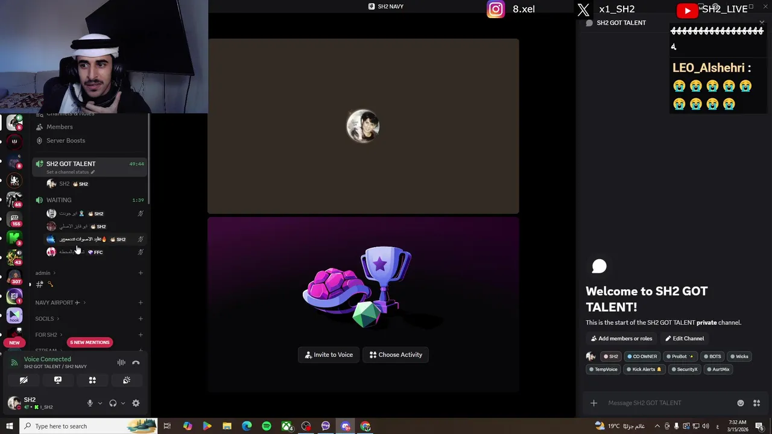Create a channel in the admin category
772x434 pixels.
pyautogui.click(x=141, y=273)
